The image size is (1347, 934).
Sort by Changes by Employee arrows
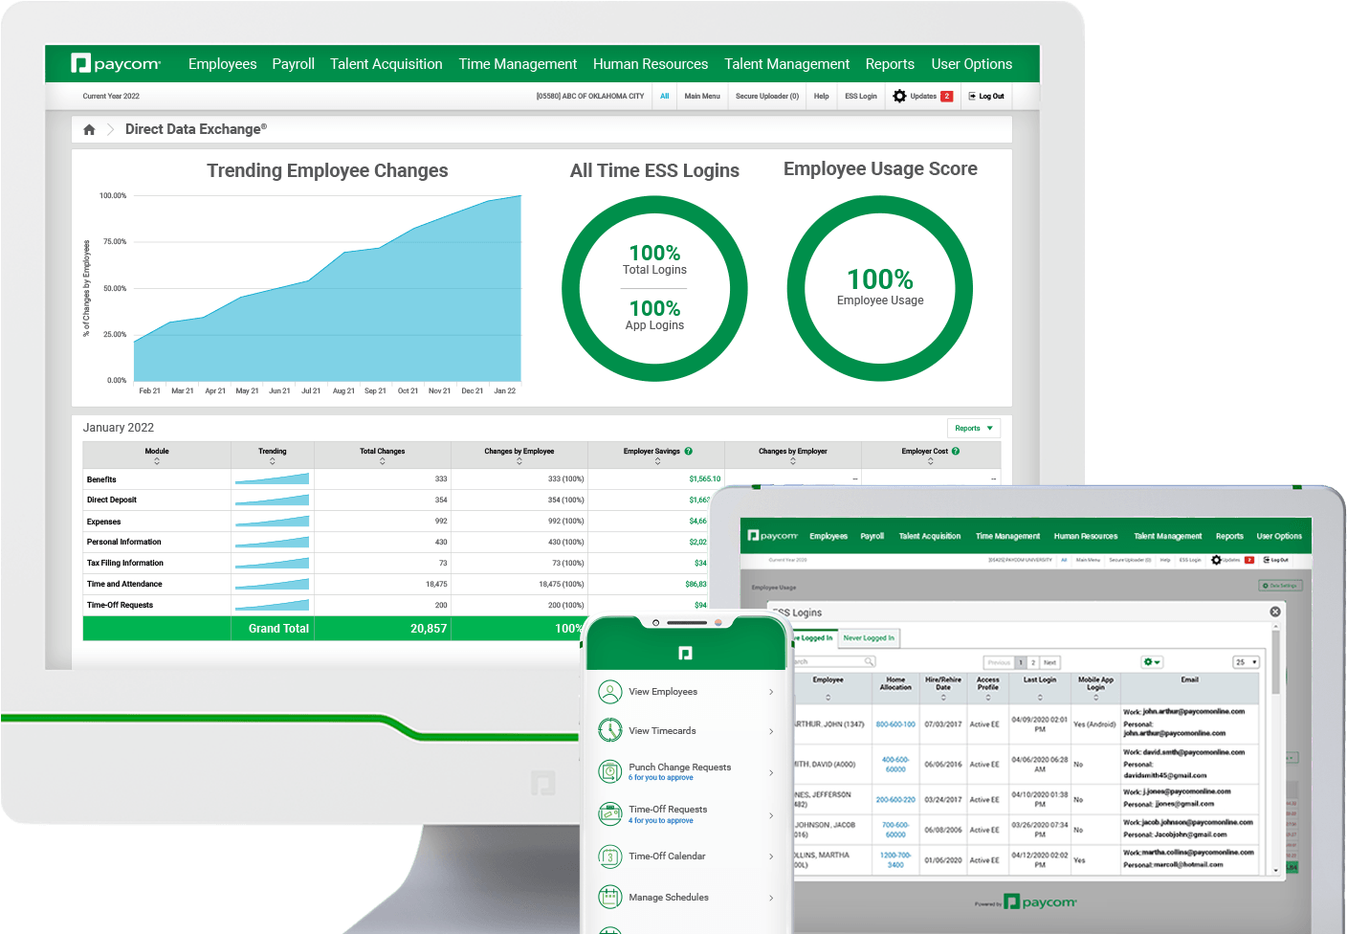click(x=519, y=461)
